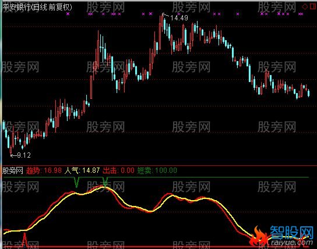This screenshot has height=249, width=317.
Task: Select the green 短卖 horizontal line
Action: (156, 177)
